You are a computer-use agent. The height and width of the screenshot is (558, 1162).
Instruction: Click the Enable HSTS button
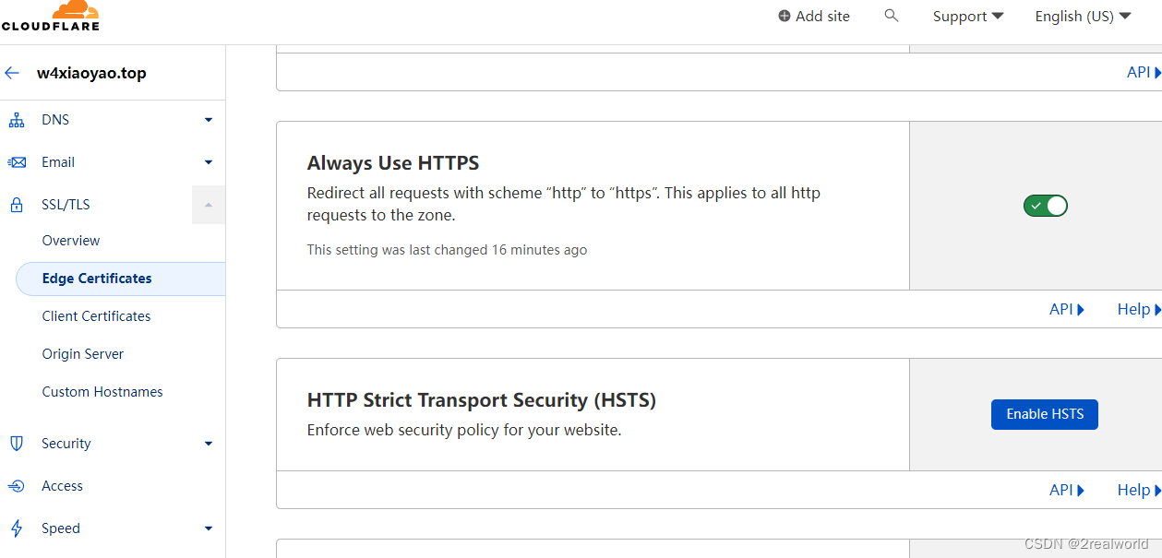pos(1045,414)
